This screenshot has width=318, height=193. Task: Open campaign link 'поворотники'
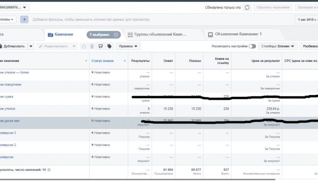point(11,85)
